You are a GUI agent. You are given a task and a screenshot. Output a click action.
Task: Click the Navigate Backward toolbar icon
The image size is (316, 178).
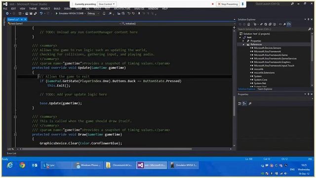point(7,13)
